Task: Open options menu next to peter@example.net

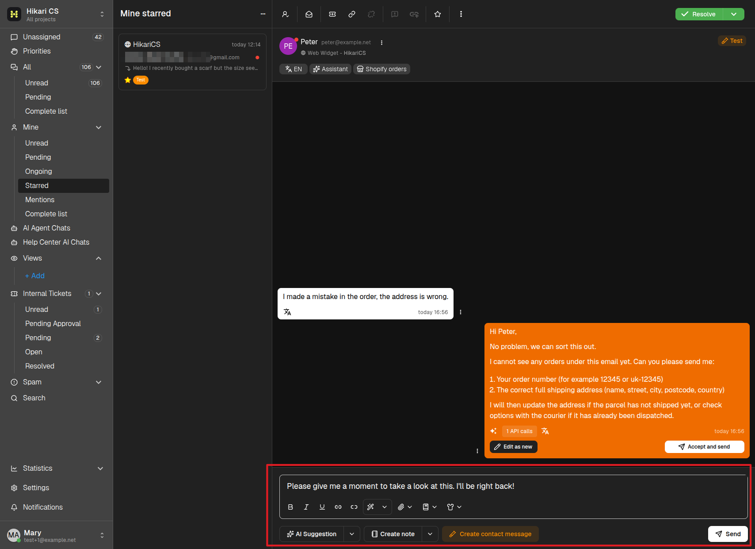Action: point(381,42)
